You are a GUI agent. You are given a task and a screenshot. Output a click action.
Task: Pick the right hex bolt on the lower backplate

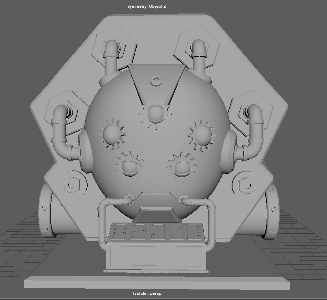click(247, 185)
